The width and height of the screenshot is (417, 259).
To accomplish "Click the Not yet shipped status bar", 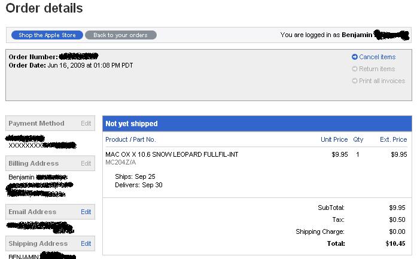I will click(257, 124).
